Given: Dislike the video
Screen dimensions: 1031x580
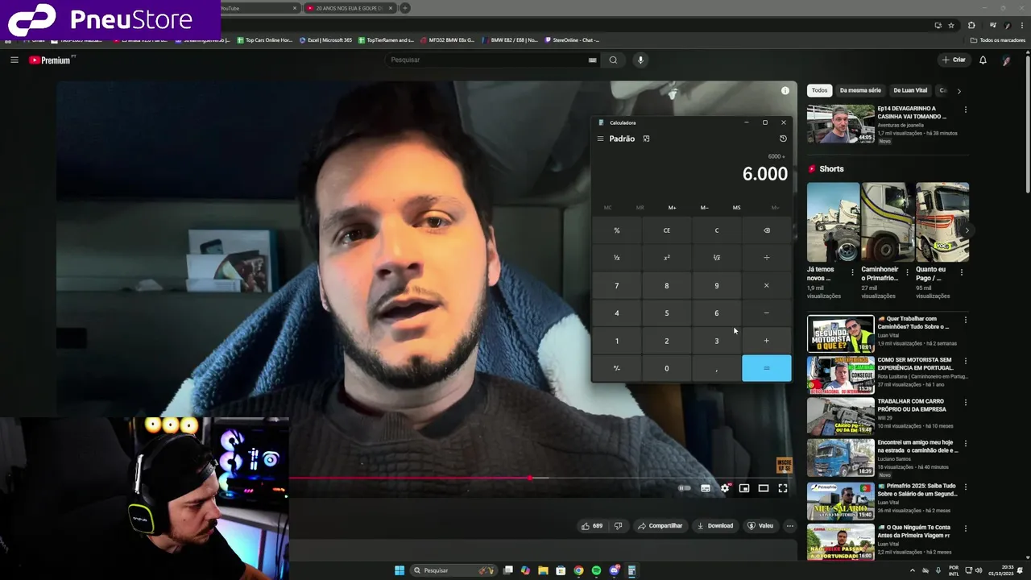Looking at the screenshot, I should click(x=618, y=526).
